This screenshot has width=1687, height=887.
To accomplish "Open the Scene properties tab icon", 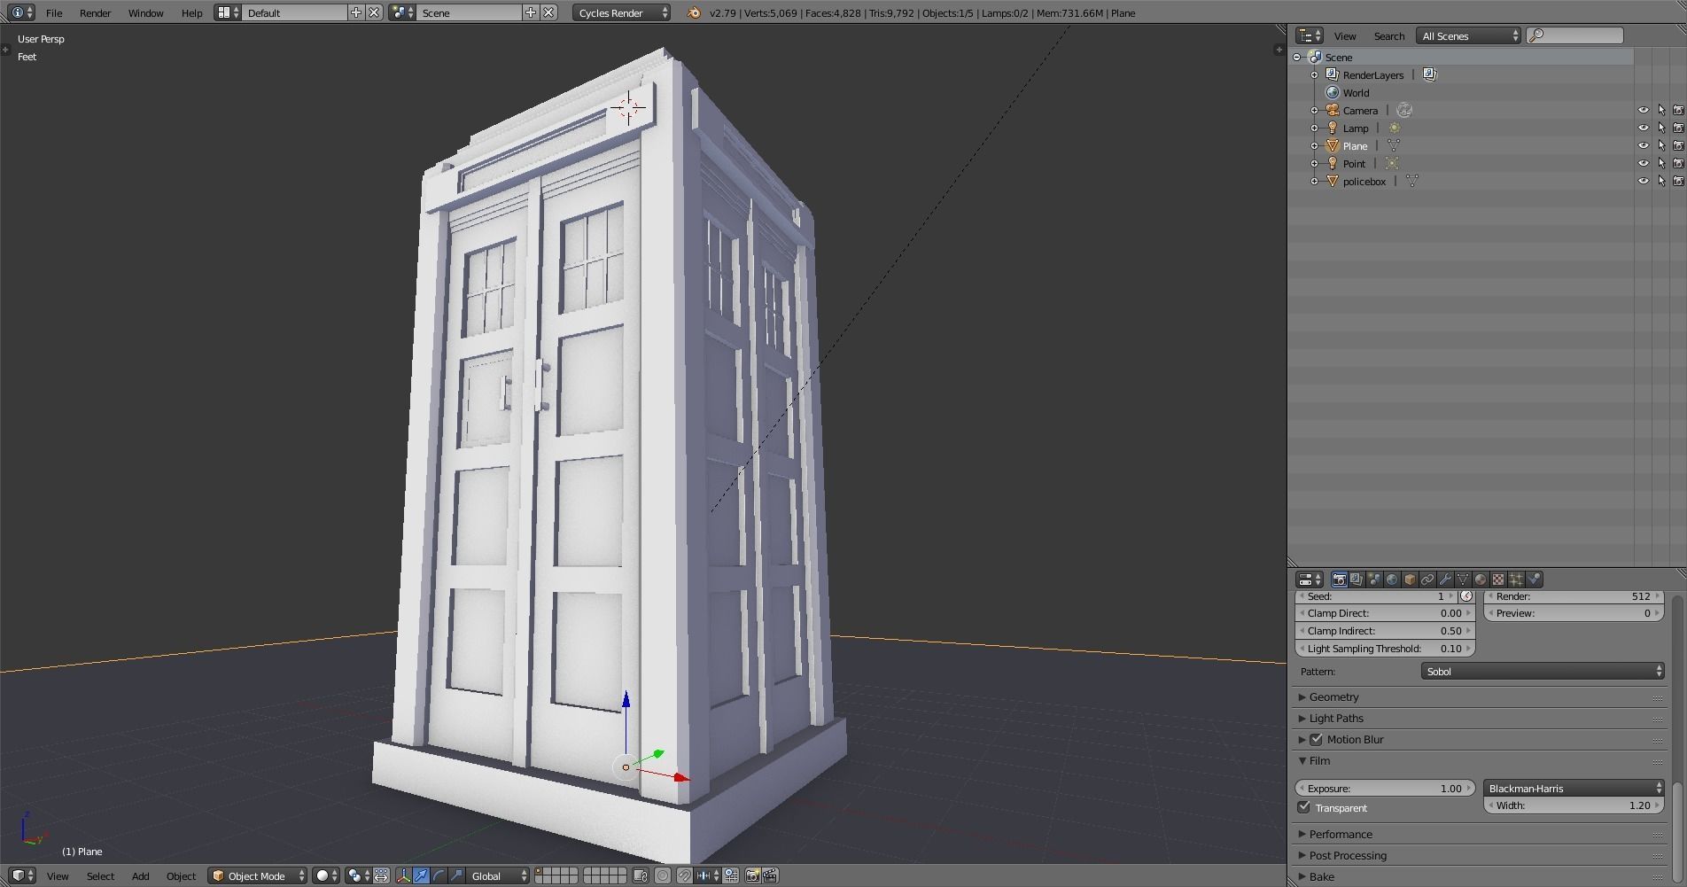I will pos(1374,580).
